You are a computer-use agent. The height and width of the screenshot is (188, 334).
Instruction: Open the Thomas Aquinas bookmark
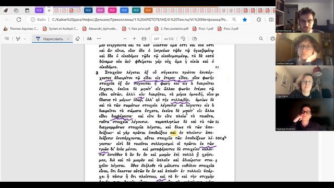21,29
